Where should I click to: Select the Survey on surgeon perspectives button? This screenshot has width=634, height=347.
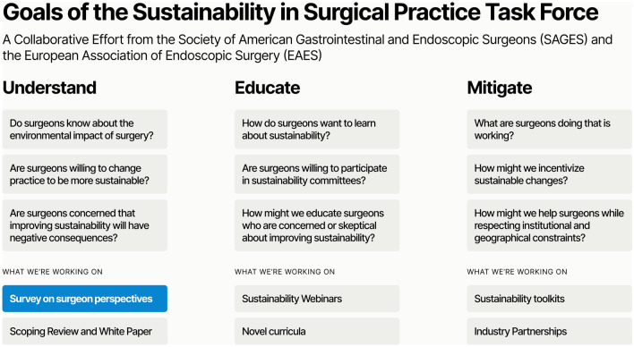point(85,299)
